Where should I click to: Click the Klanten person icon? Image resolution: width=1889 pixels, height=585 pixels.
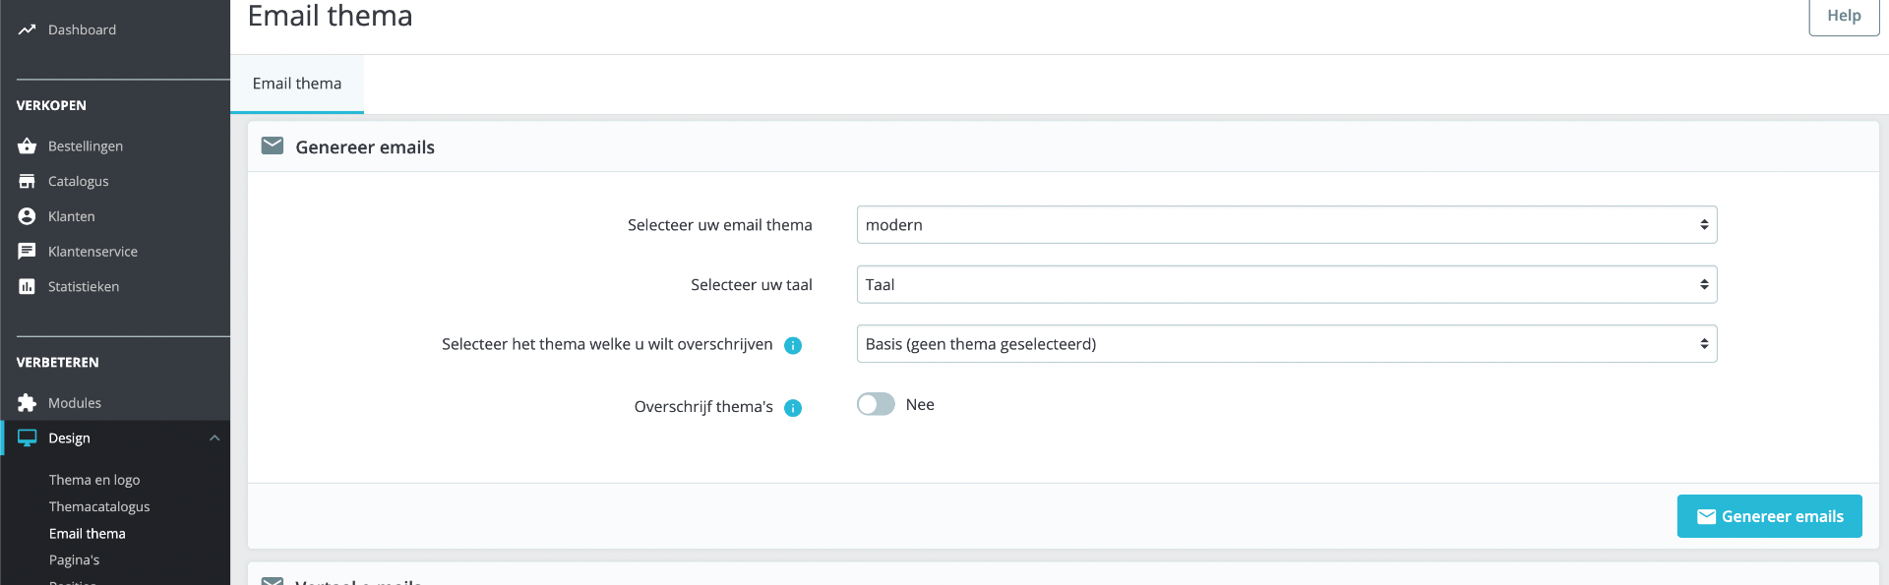[x=27, y=216]
